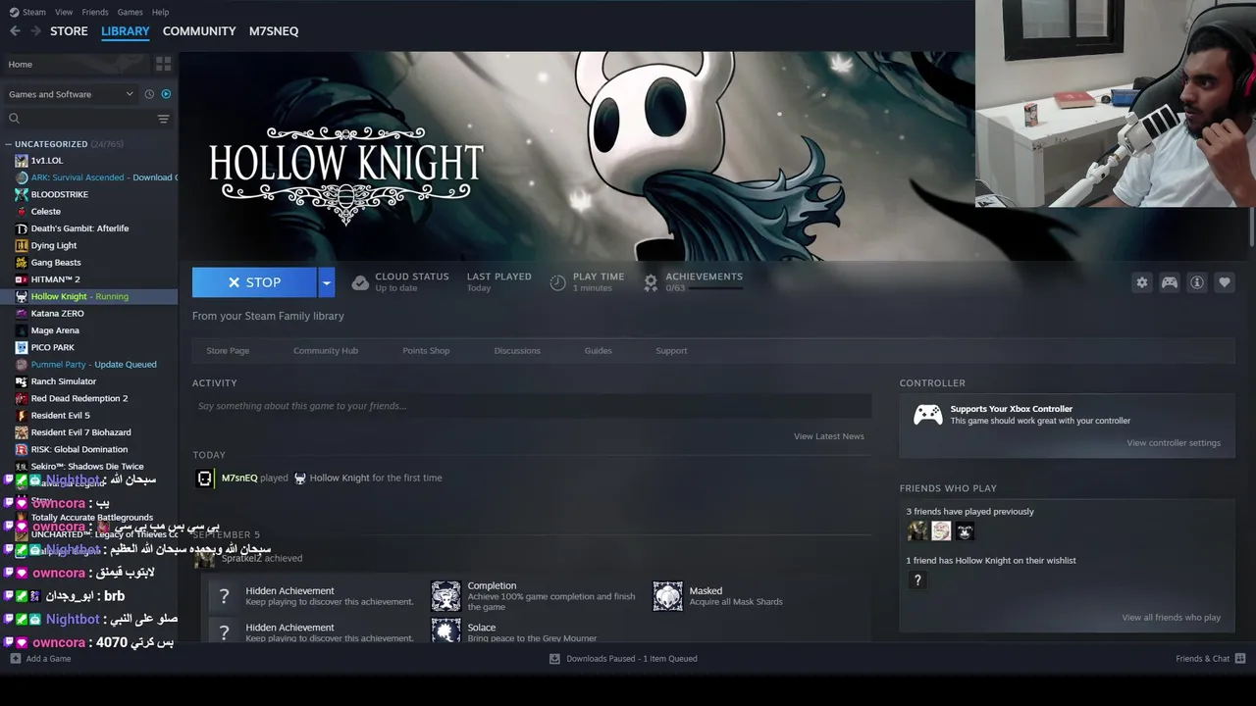
Task: Open the Support link
Action: click(671, 350)
